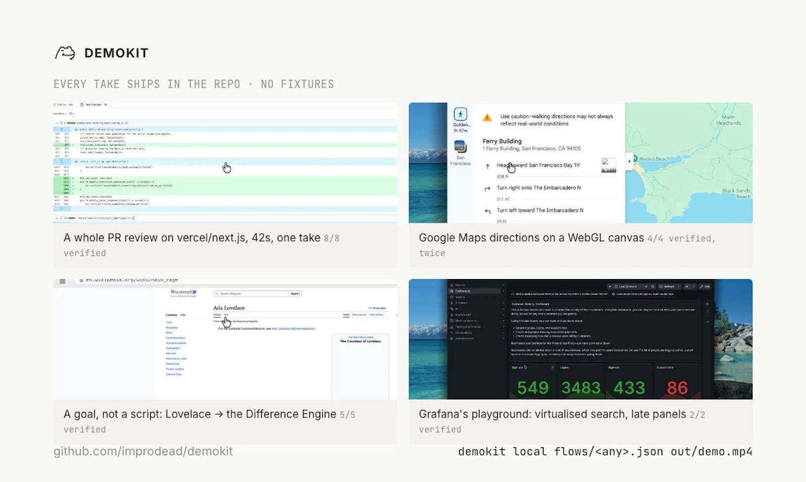Click the Wikipedia logo in the thumbnail

(x=184, y=293)
